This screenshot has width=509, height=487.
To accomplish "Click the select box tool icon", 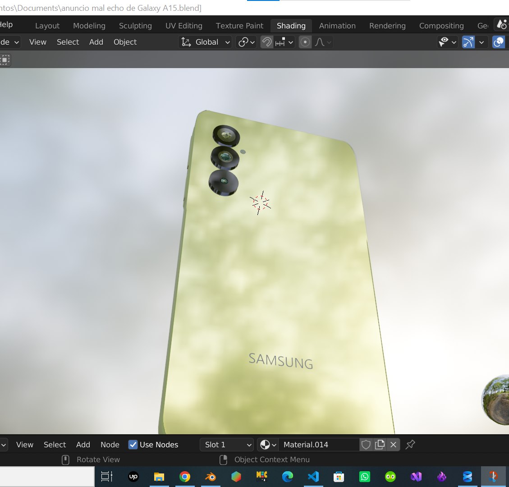I will point(5,60).
